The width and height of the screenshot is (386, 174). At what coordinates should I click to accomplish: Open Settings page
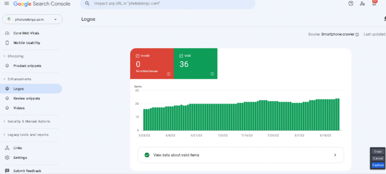[20, 157]
